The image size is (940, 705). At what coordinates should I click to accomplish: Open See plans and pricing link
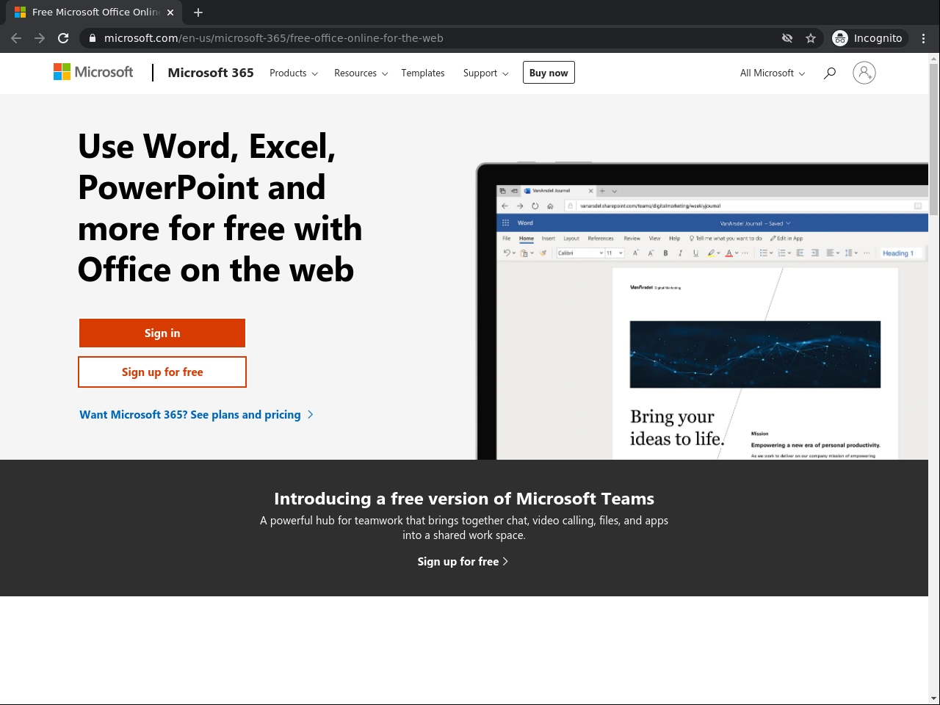pos(197,415)
